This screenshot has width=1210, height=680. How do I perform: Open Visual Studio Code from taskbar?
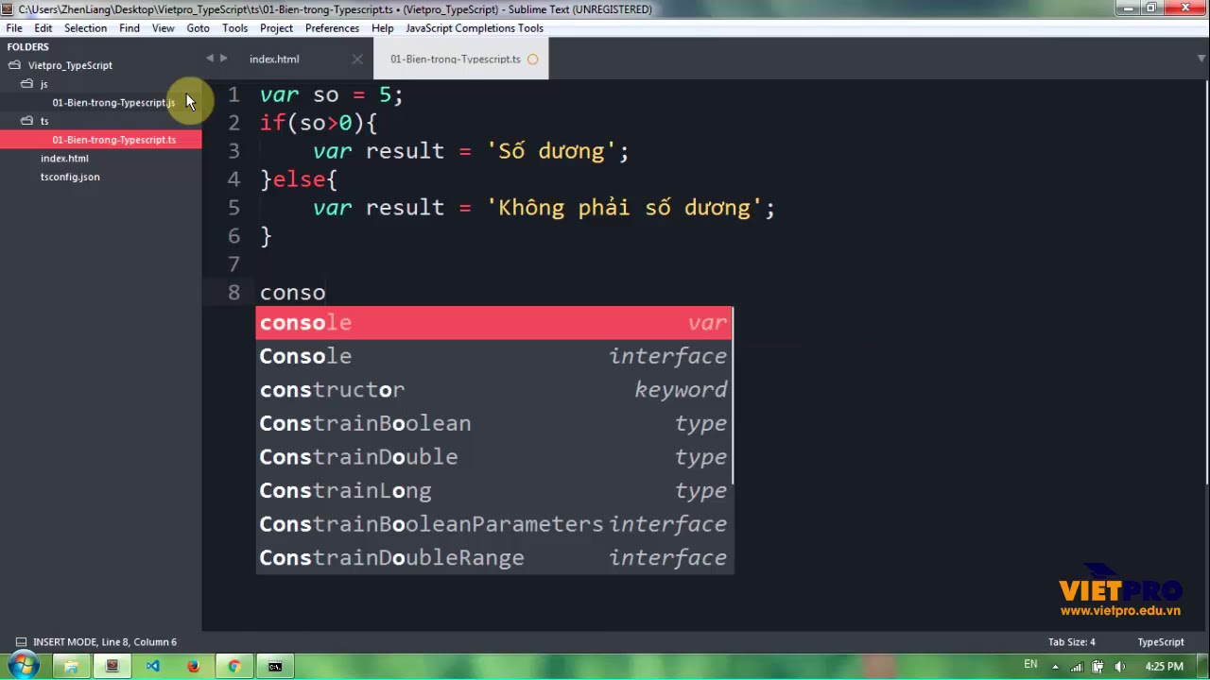152,667
